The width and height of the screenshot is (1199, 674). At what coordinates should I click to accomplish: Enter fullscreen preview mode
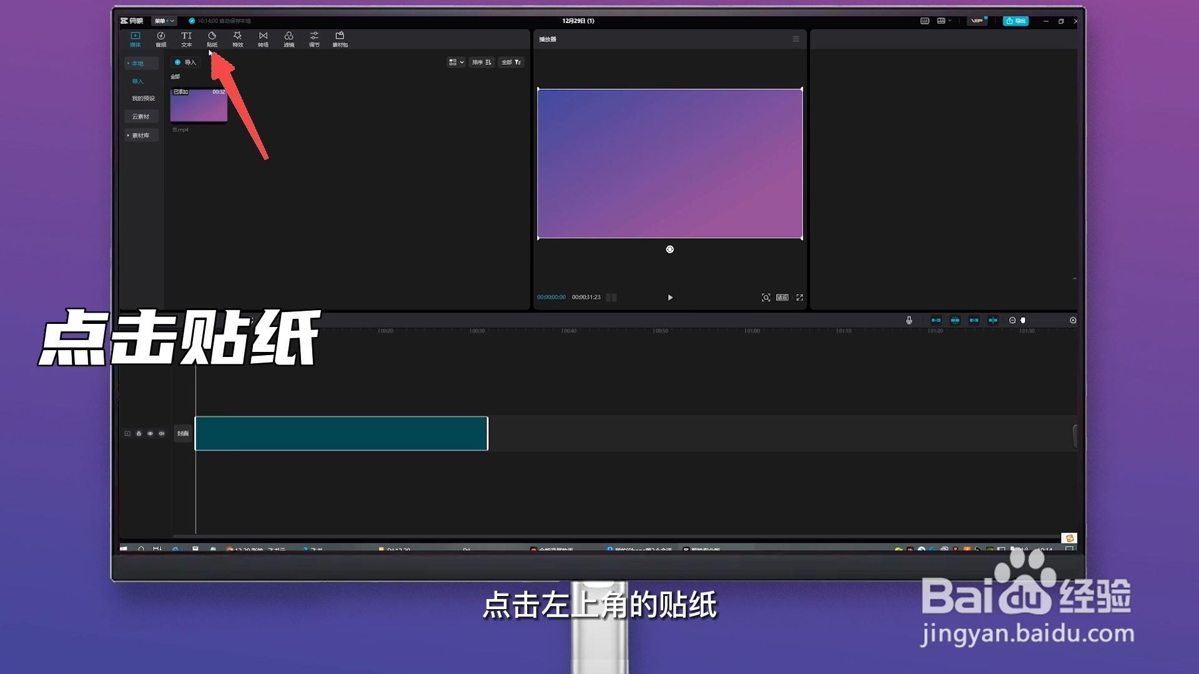point(799,297)
